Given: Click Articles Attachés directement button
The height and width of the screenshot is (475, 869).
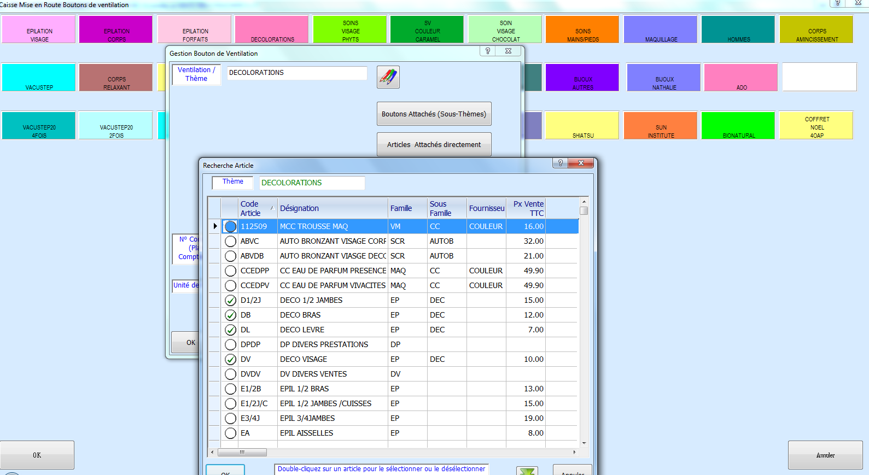Looking at the screenshot, I should [x=434, y=144].
